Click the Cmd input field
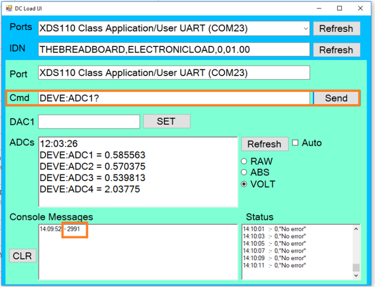The width and height of the screenshot is (375, 287). coord(173,98)
